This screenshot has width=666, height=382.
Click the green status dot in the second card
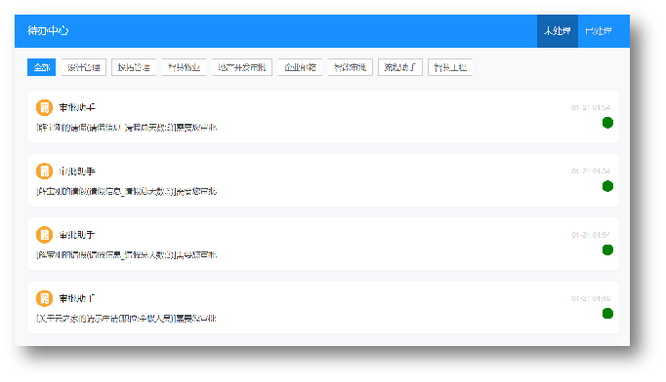[x=607, y=186]
